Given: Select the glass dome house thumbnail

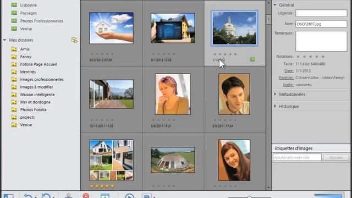Looking at the screenshot, I should [x=173, y=160].
